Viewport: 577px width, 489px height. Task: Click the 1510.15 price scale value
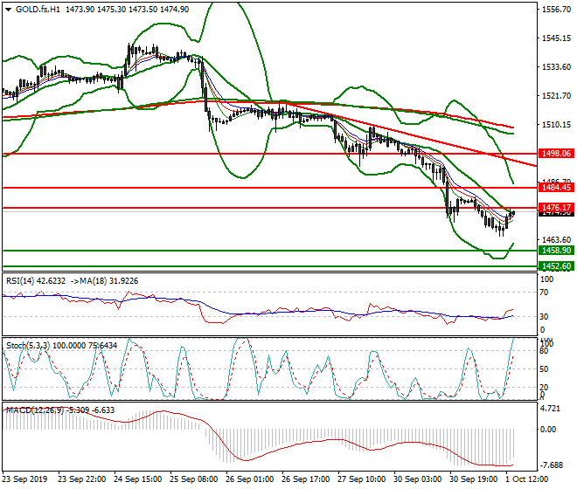556,125
